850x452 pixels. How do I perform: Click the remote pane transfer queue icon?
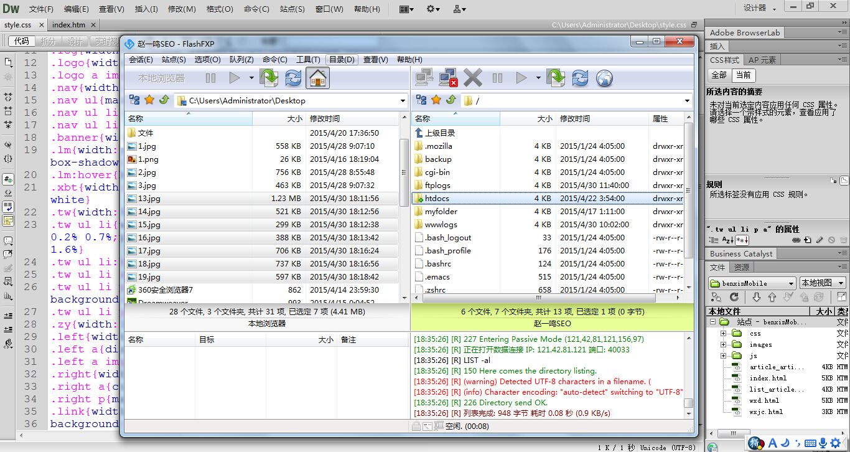(x=555, y=78)
